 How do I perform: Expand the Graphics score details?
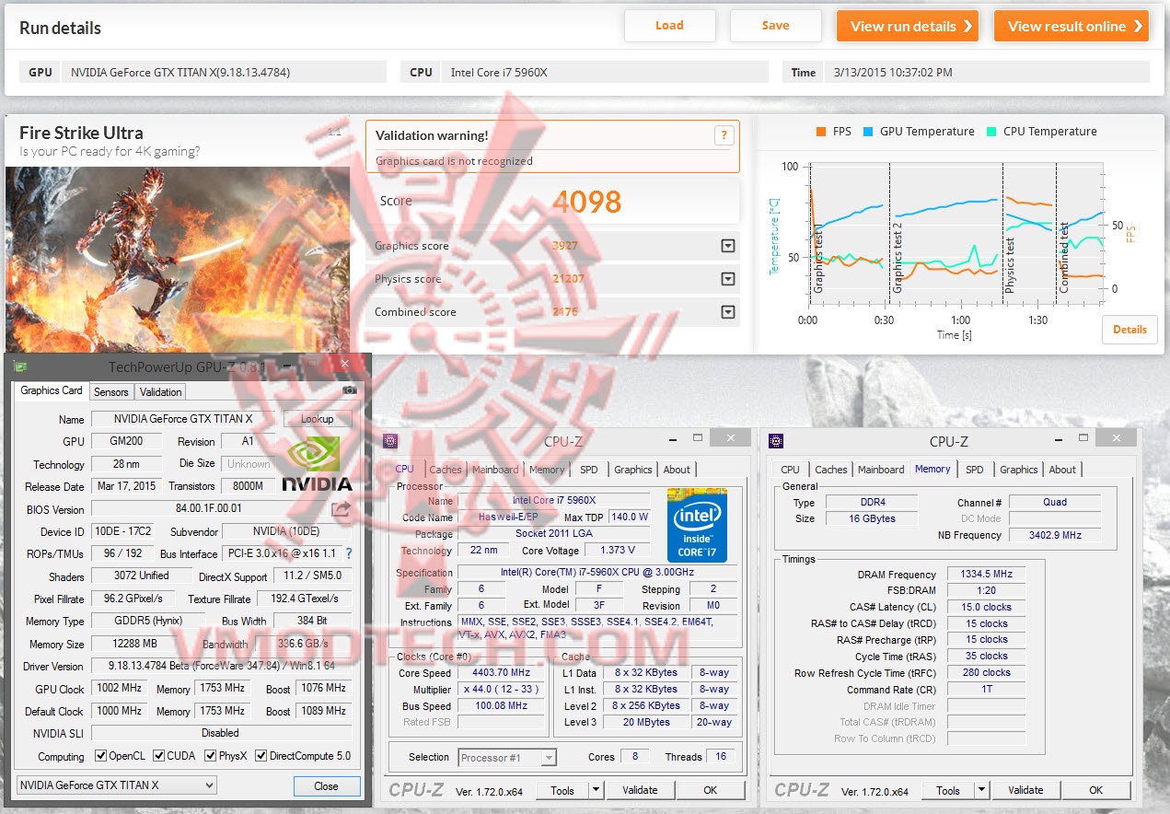[728, 246]
